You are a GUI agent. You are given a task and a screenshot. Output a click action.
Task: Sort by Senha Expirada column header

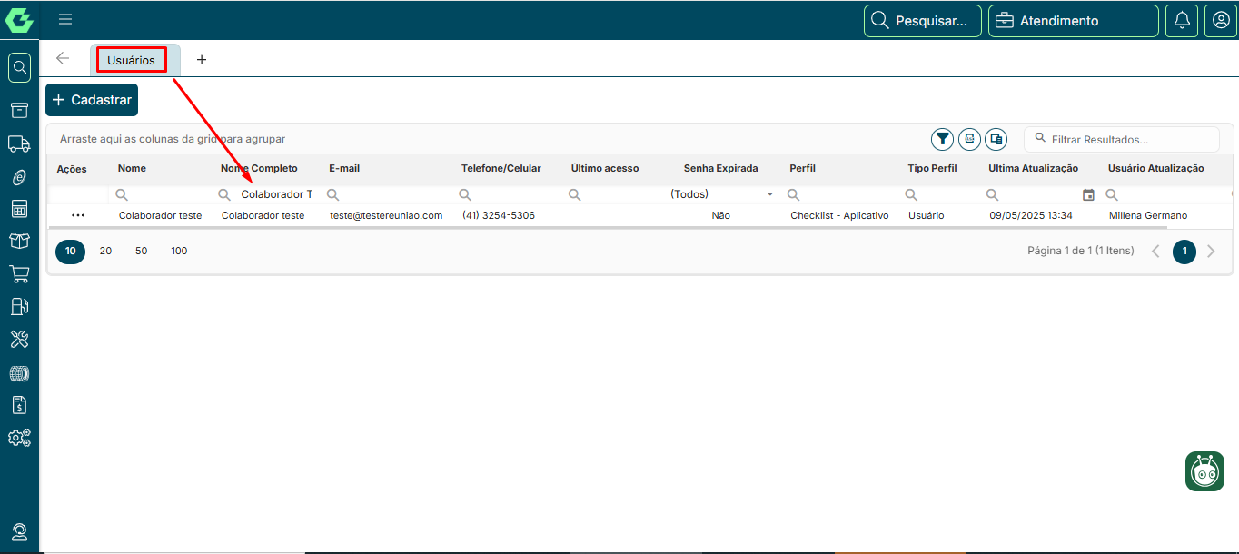click(720, 169)
